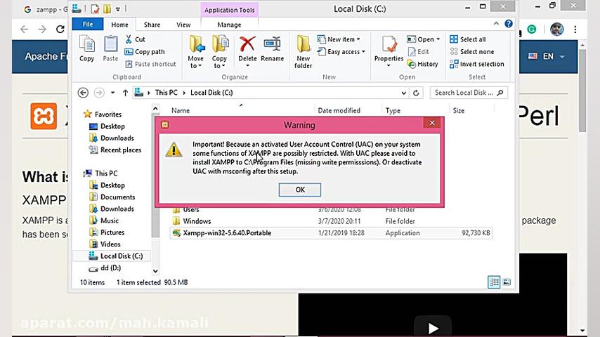Click the Explorer Help question mark icon
The width and height of the screenshot is (600, 337).
pos(509,24)
